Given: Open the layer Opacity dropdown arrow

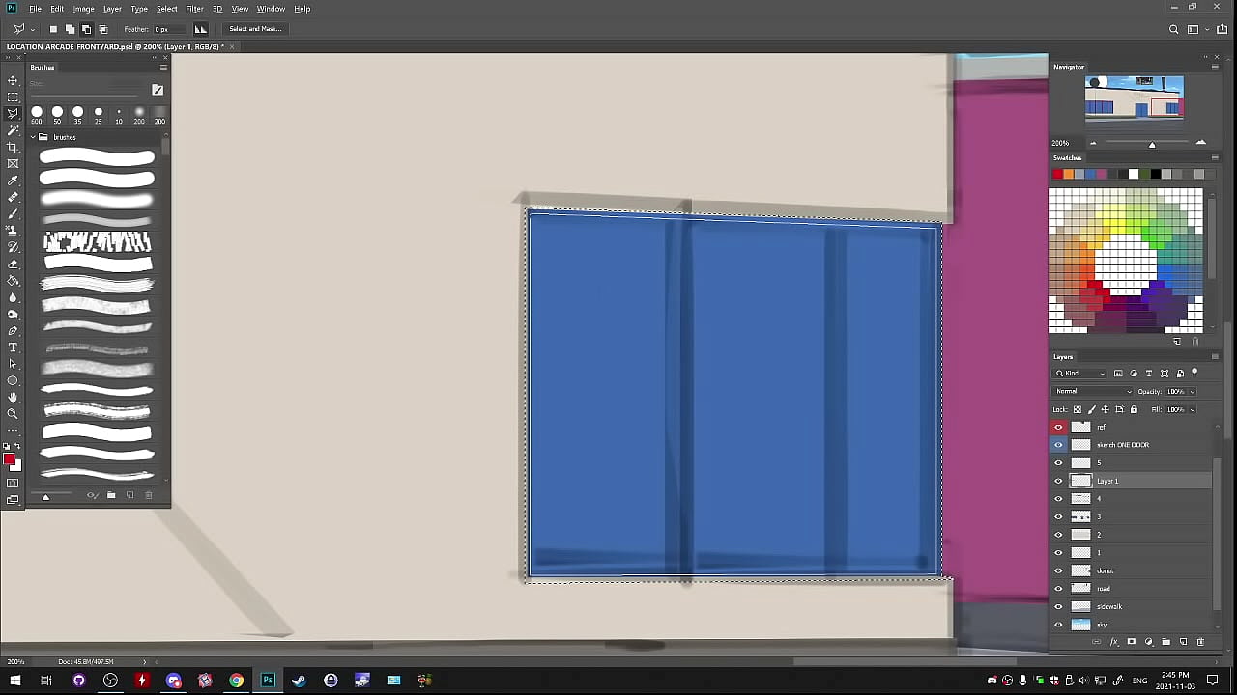Looking at the screenshot, I should [x=1193, y=392].
